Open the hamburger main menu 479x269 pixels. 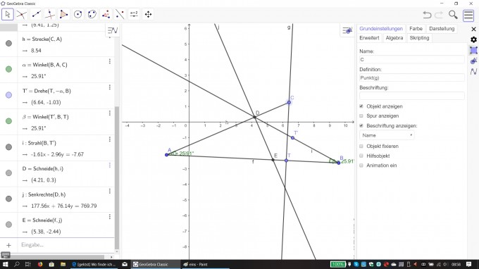[x=468, y=15]
